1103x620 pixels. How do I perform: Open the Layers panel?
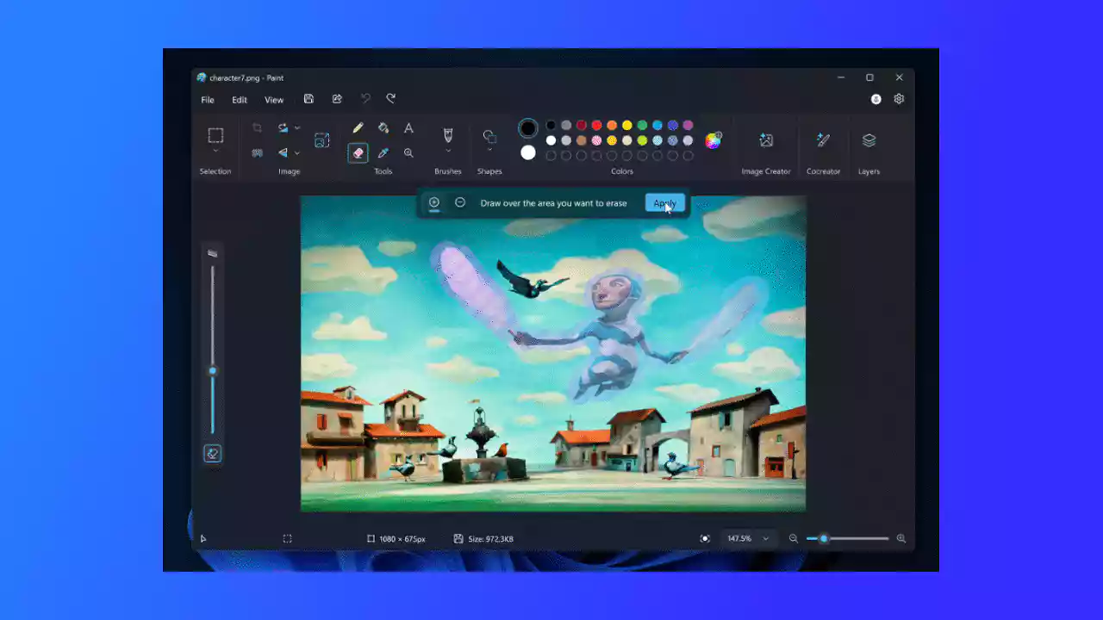click(869, 140)
